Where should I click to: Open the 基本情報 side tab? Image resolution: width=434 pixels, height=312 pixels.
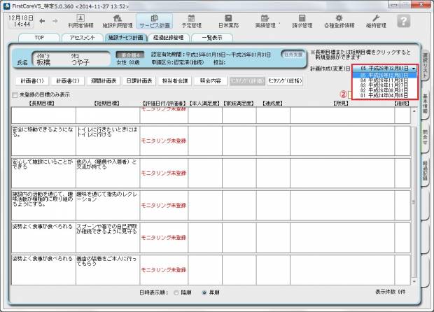pos(426,102)
